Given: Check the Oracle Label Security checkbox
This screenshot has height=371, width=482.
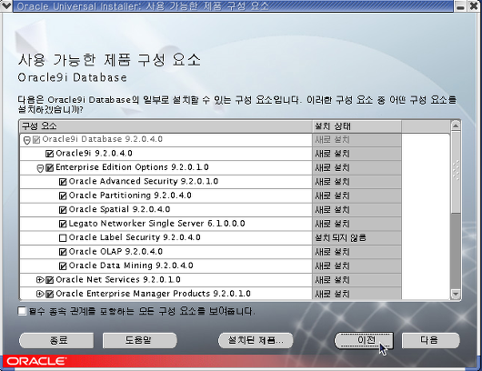Looking at the screenshot, I should [63, 238].
